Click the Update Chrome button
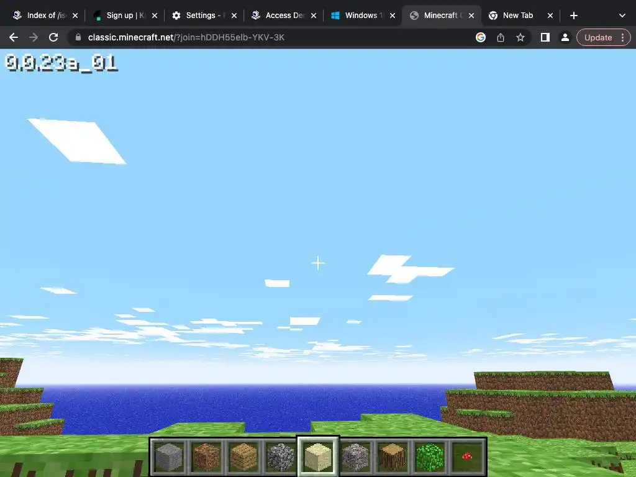The image size is (636, 477). tap(598, 37)
